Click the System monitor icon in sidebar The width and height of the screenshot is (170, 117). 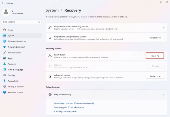pos(5,36)
